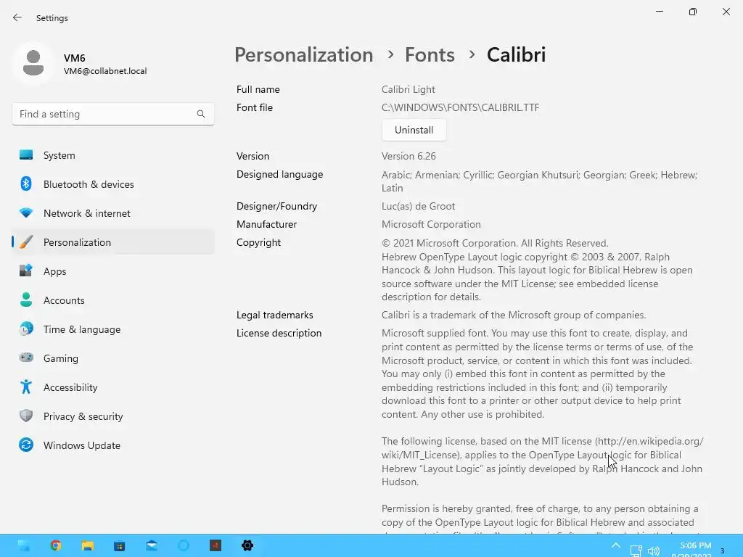
Task: Launch Chrome from the taskbar
Action: coord(56,545)
